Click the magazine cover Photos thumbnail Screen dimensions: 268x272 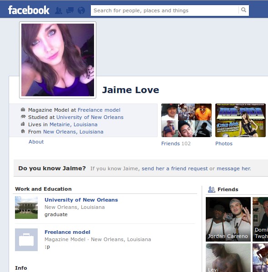coord(240,120)
